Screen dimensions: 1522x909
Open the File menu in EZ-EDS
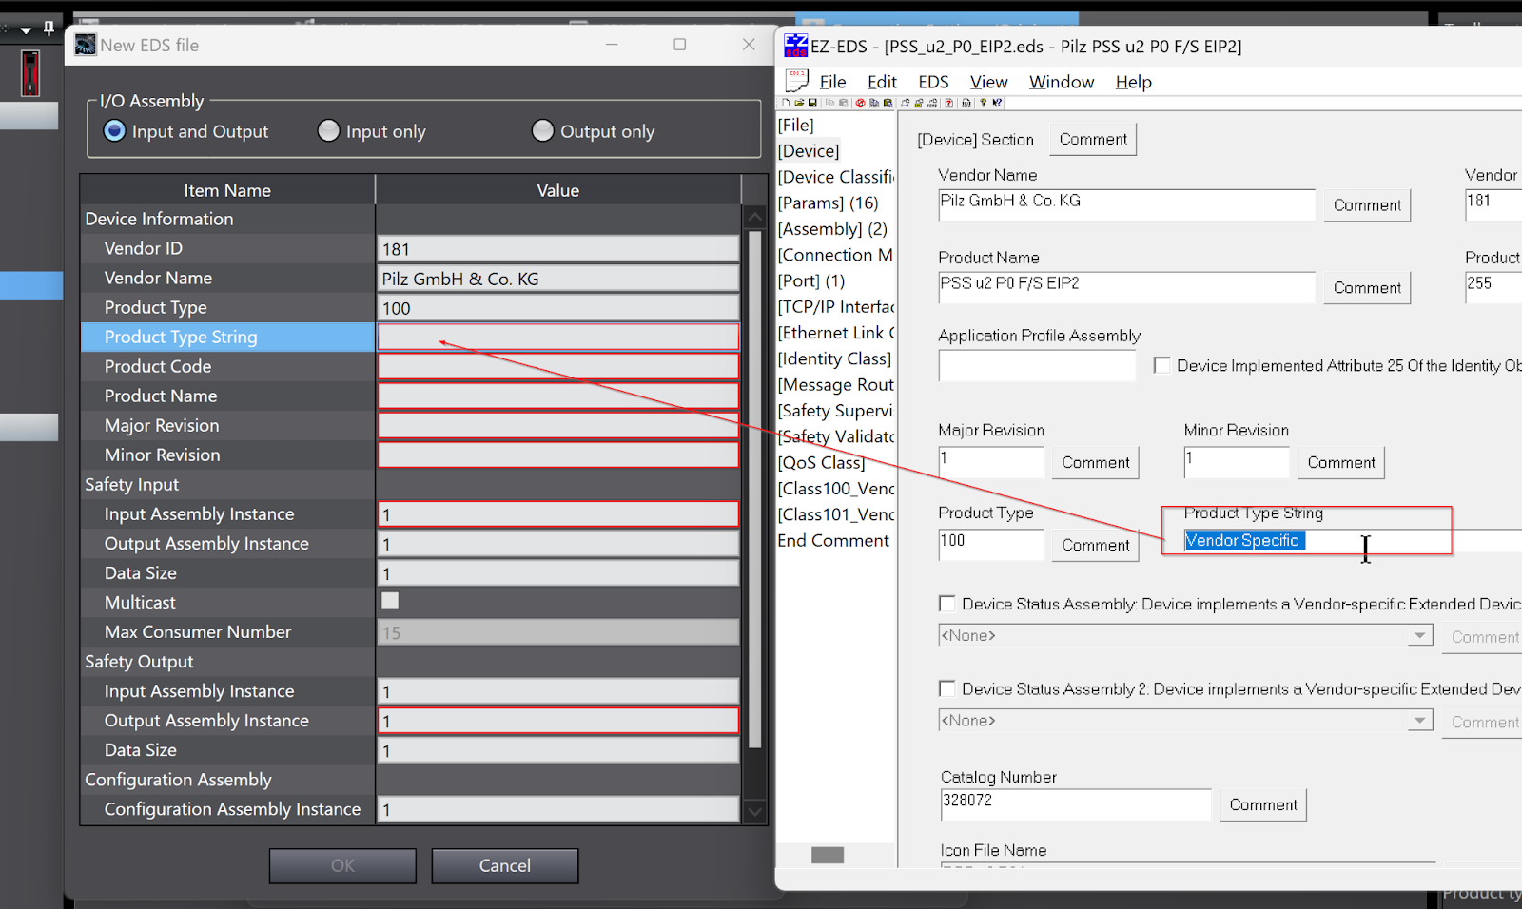[832, 82]
